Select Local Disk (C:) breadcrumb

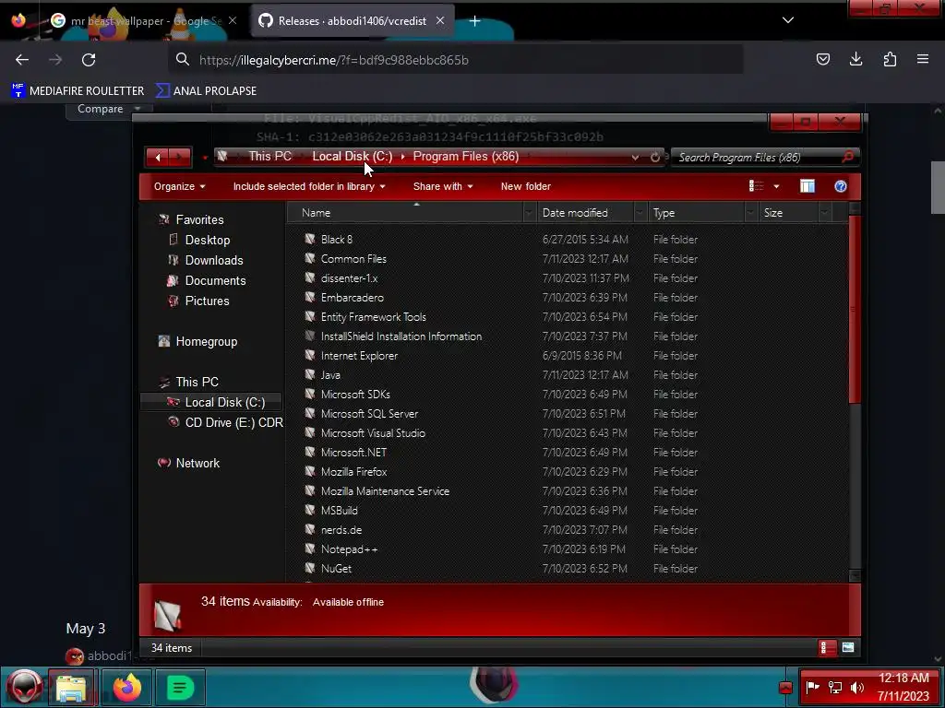352,157
